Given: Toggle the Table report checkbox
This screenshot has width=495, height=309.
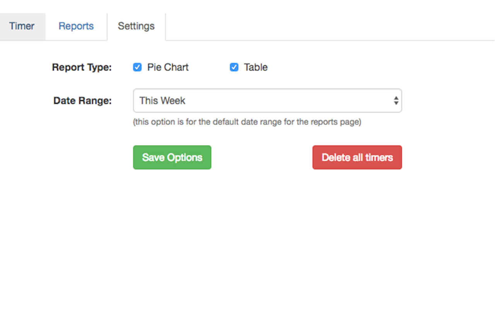Looking at the screenshot, I should [x=234, y=67].
